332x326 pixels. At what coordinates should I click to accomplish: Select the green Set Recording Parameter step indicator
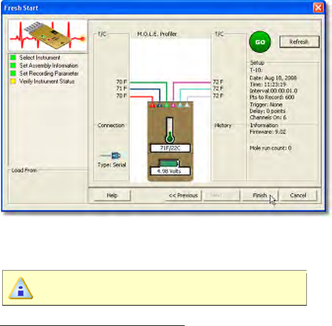[x=13, y=73]
